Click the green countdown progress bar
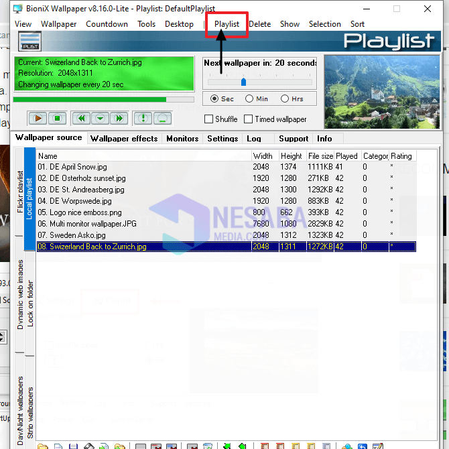Viewport: 449px width, 449px height. (103, 100)
